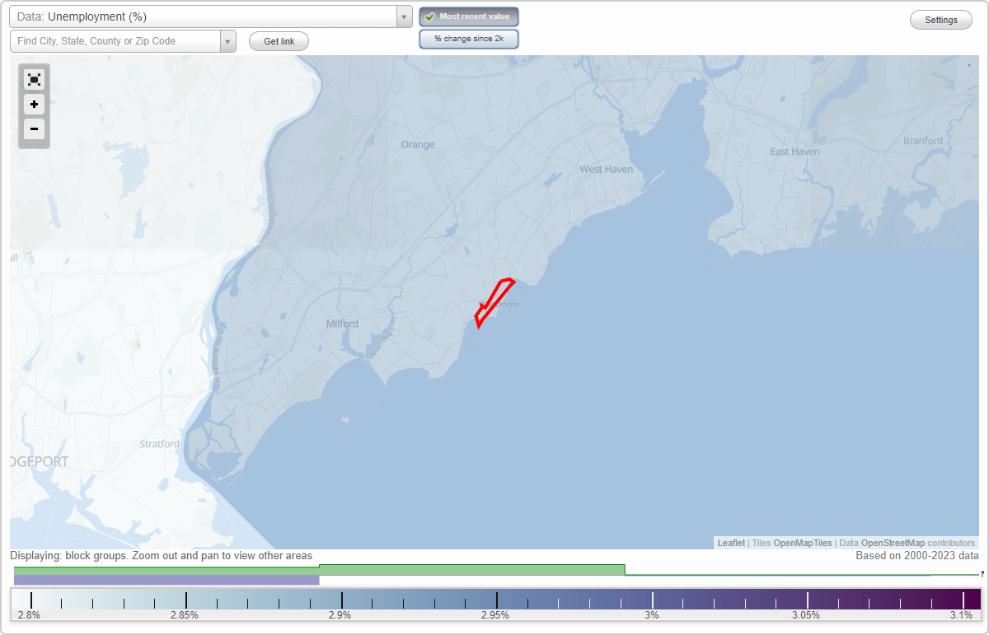Expand the location search dropdown arrow
The width and height of the screenshot is (989, 635).
click(x=228, y=40)
